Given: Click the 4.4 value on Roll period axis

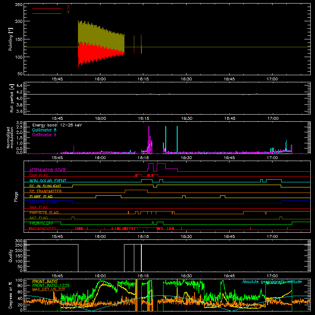Looking at the screenshot, I should point(19,85).
